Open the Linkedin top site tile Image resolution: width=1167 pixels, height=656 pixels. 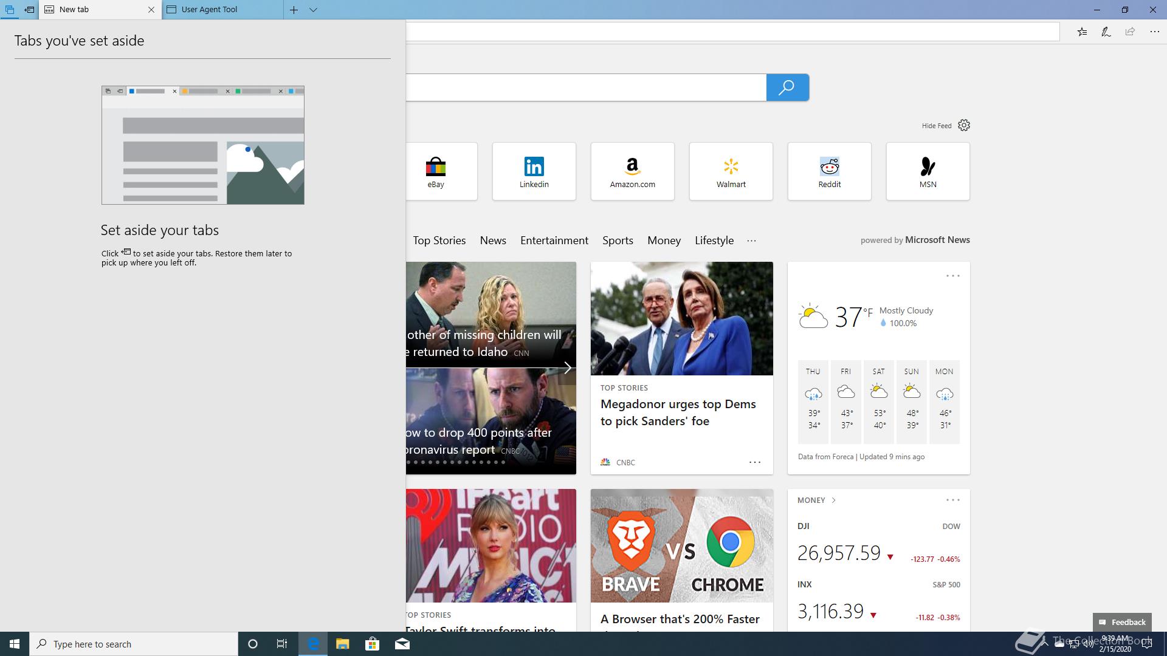pyautogui.click(x=534, y=171)
